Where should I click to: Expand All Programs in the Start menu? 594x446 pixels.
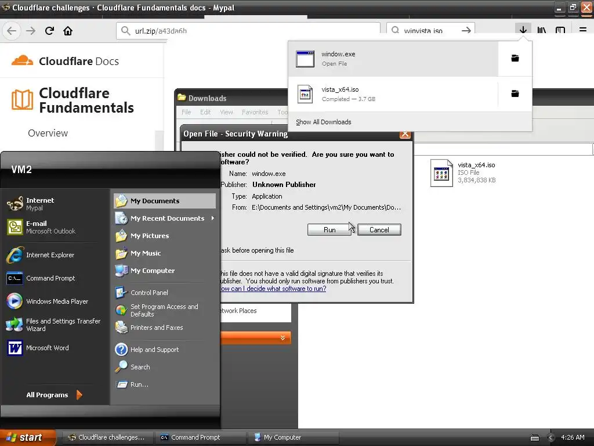[54, 395]
